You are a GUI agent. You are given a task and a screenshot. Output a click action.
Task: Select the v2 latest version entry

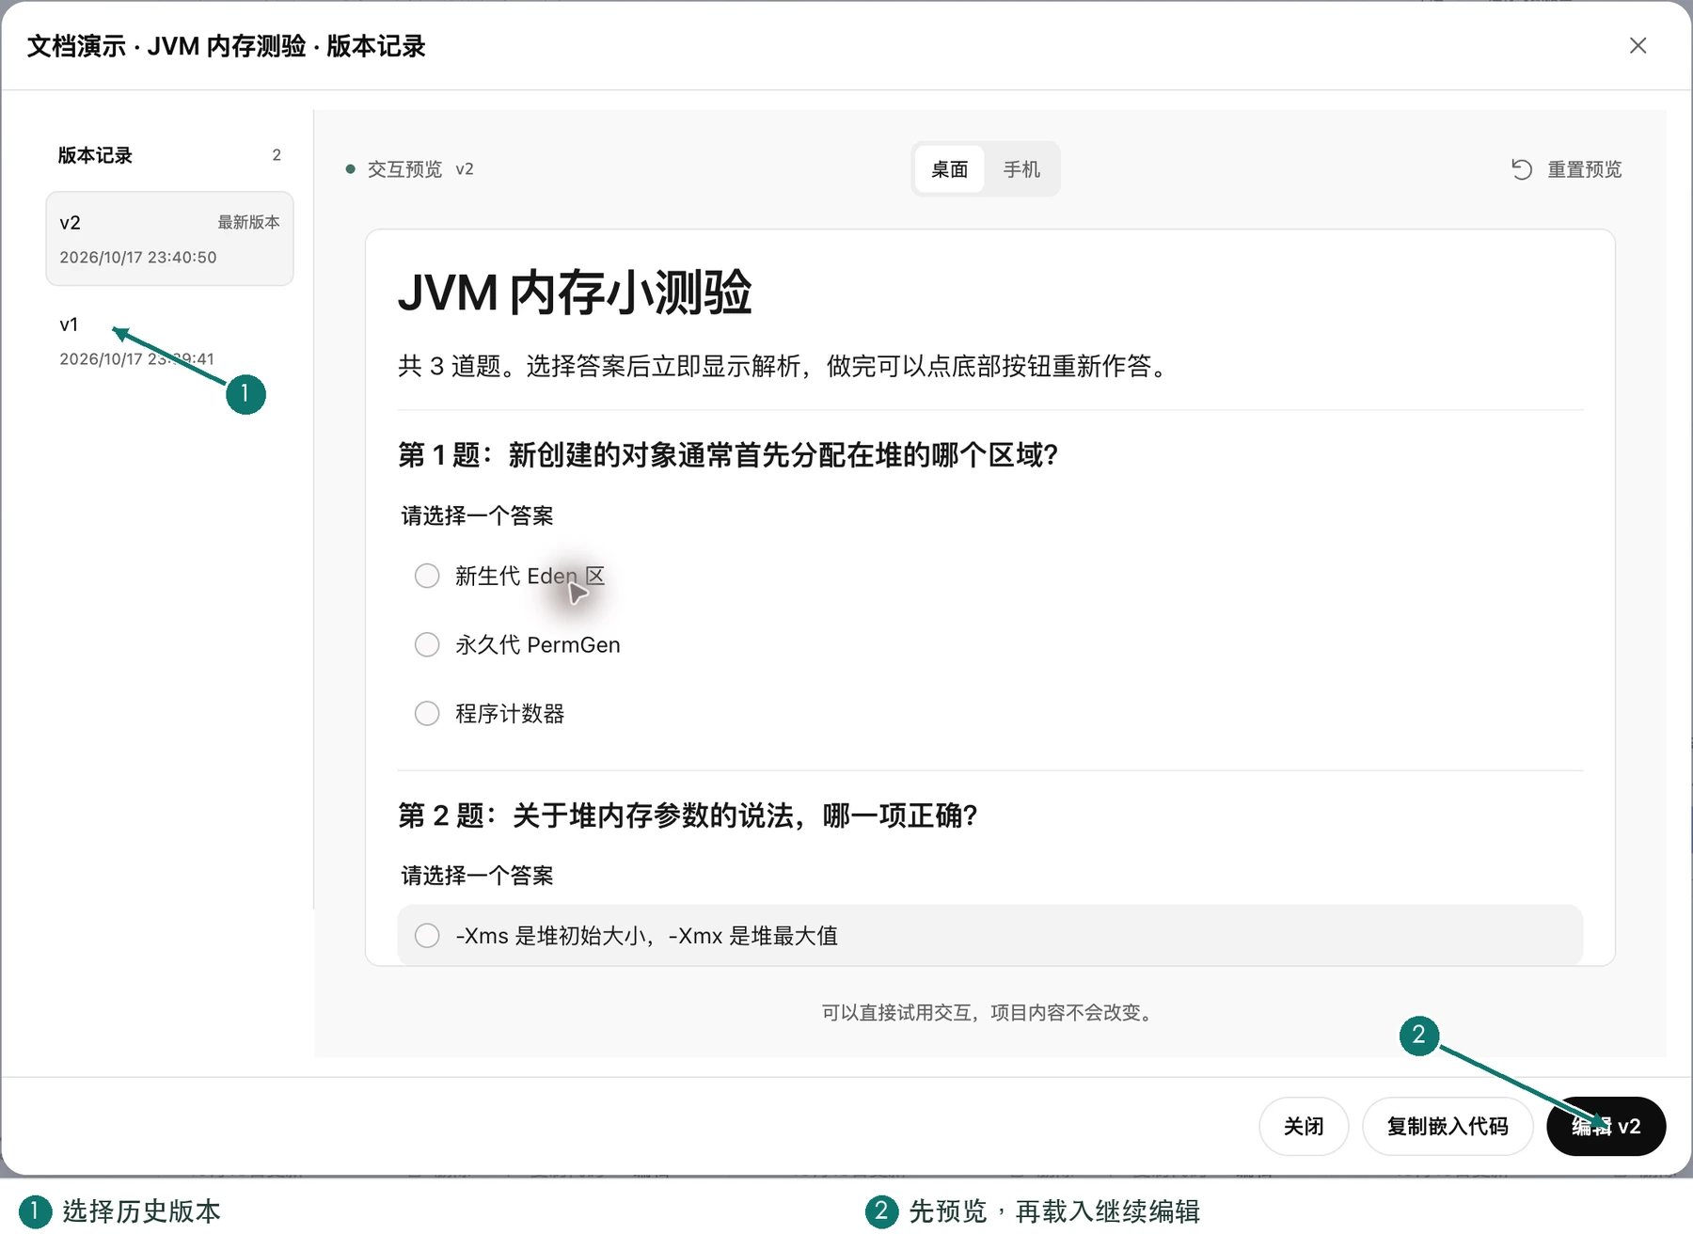pyautogui.click(x=169, y=239)
